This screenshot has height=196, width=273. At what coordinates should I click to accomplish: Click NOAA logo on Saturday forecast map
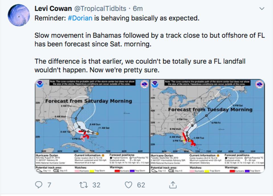pyautogui.click(x=40, y=84)
